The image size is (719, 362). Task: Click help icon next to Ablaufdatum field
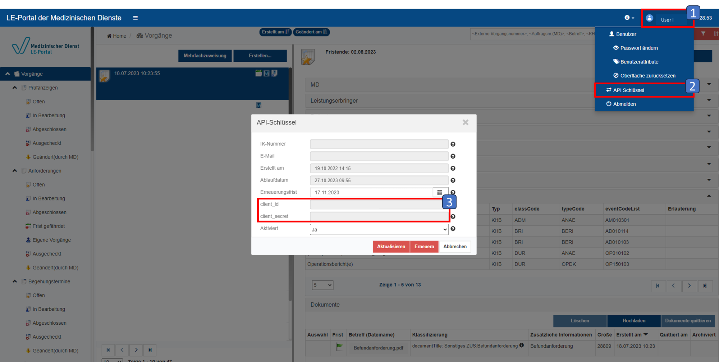pyautogui.click(x=453, y=180)
